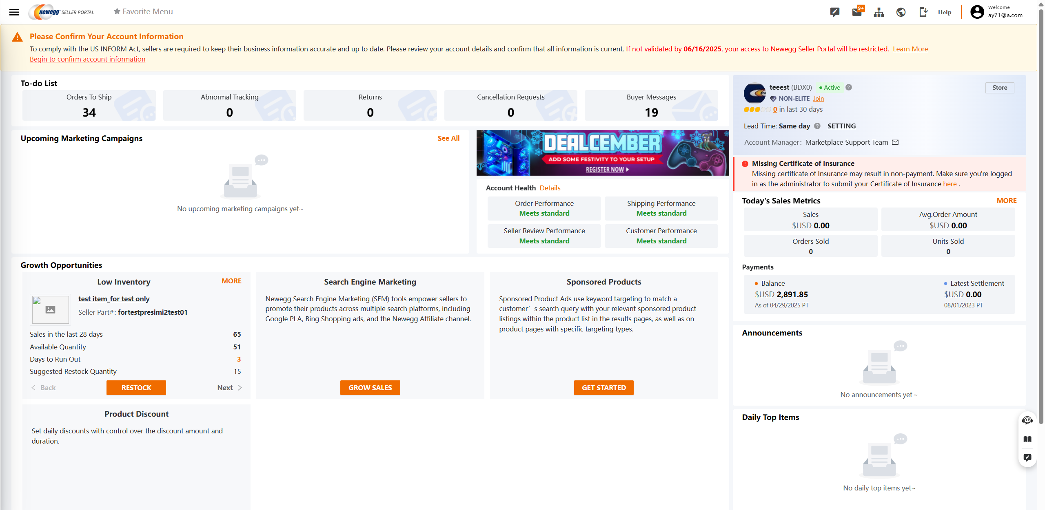Click the Account Manager email envelope icon
Screen dimensions: 1045x510
[x=895, y=142]
